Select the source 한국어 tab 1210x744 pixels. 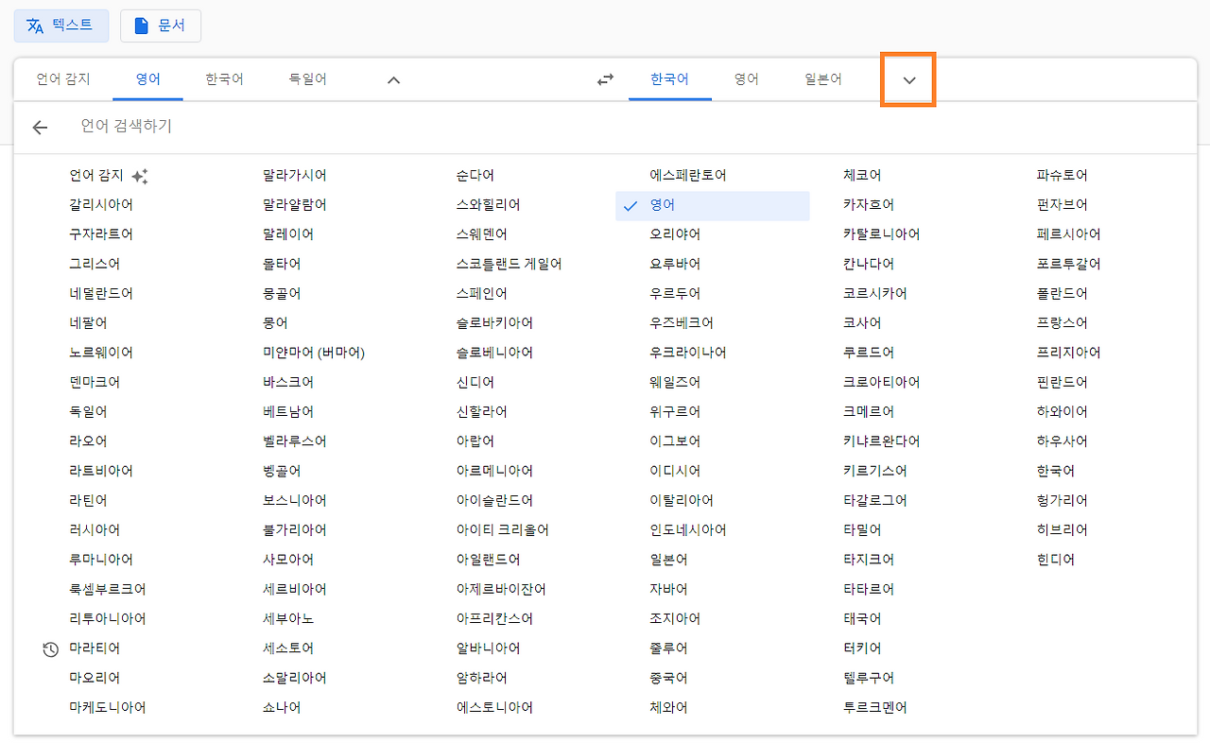point(224,79)
